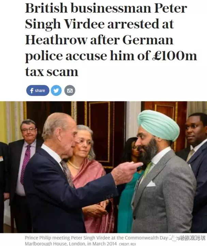Click the mint green turban in the photo

(x=158, y=125)
